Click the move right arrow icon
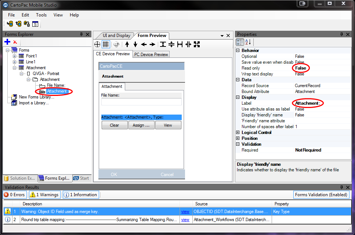355x235 pixels. click(152, 44)
